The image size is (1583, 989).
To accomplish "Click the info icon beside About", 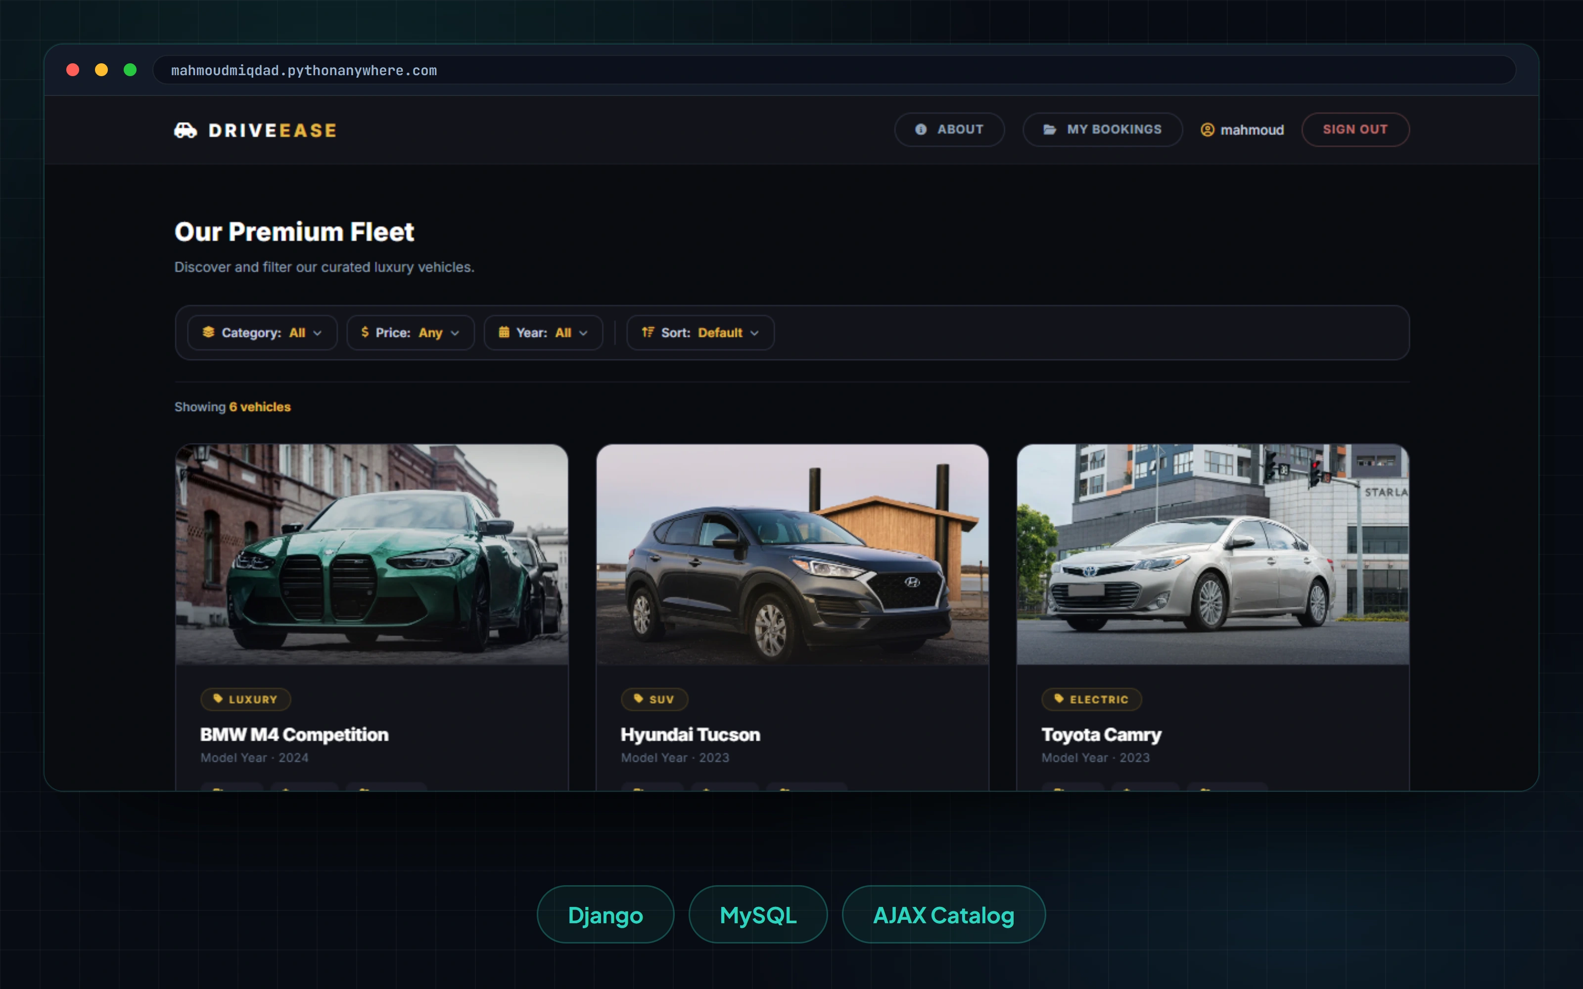I will tap(920, 130).
